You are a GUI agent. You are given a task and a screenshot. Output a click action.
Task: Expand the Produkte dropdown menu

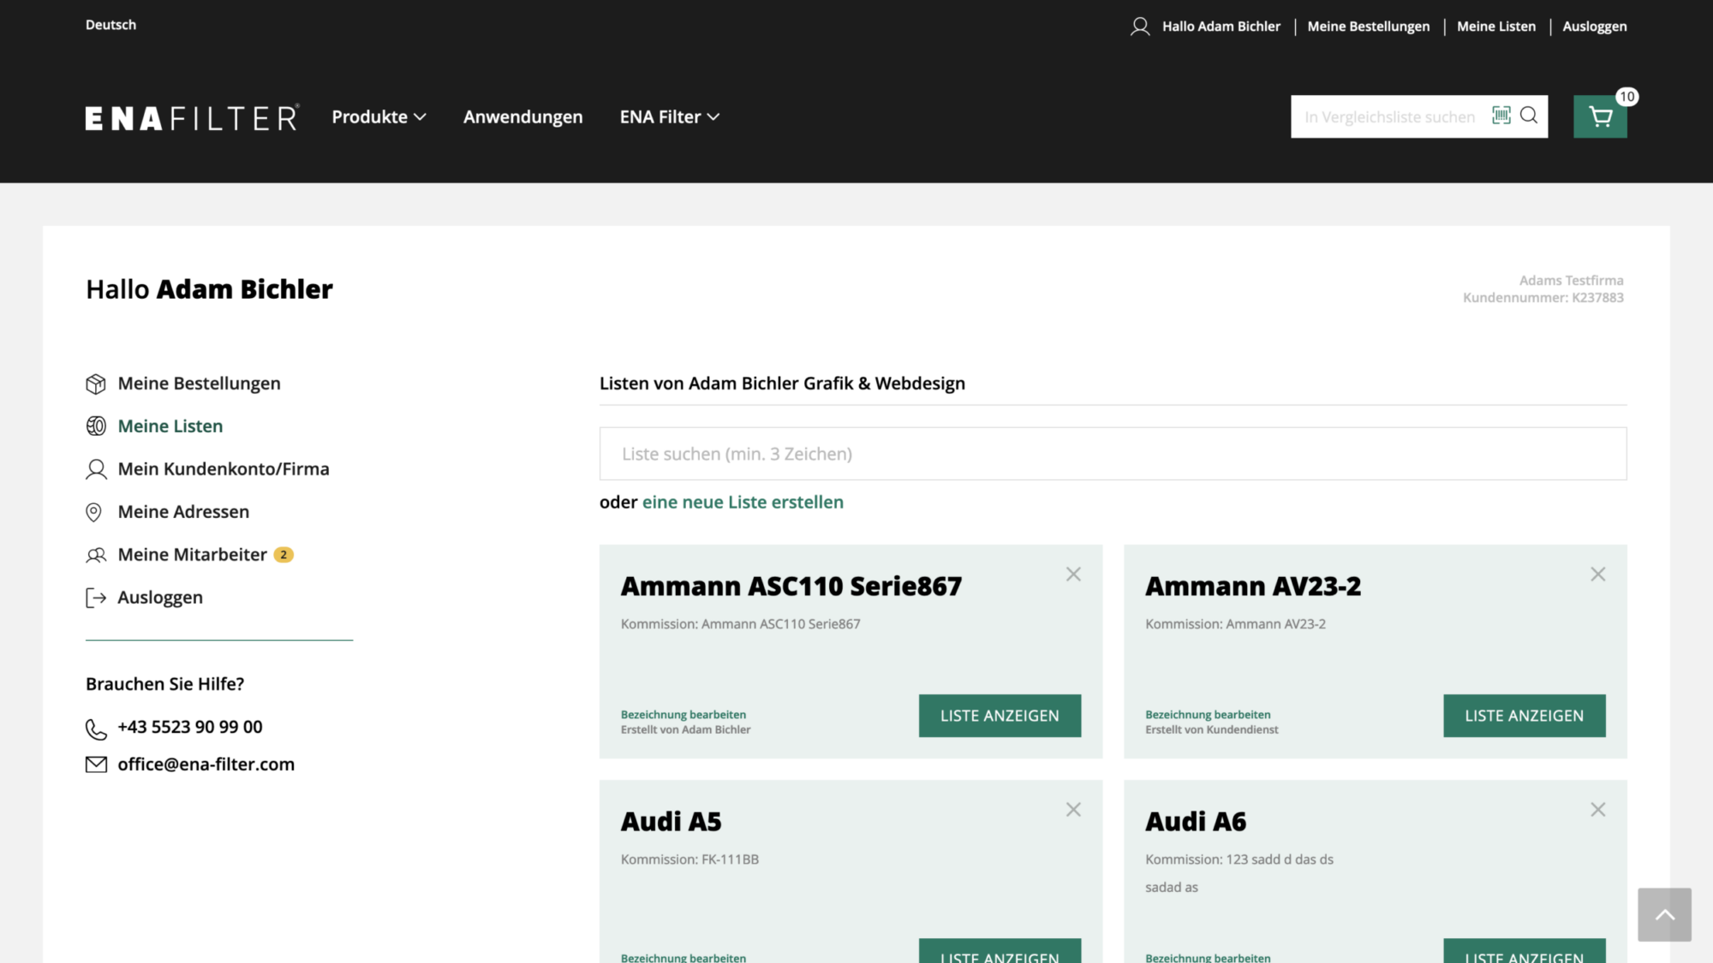pos(379,116)
